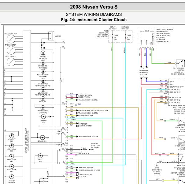Click the 'HOT IN ON OR START' label
This screenshot has height=184, width=185.
coord(125,28)
